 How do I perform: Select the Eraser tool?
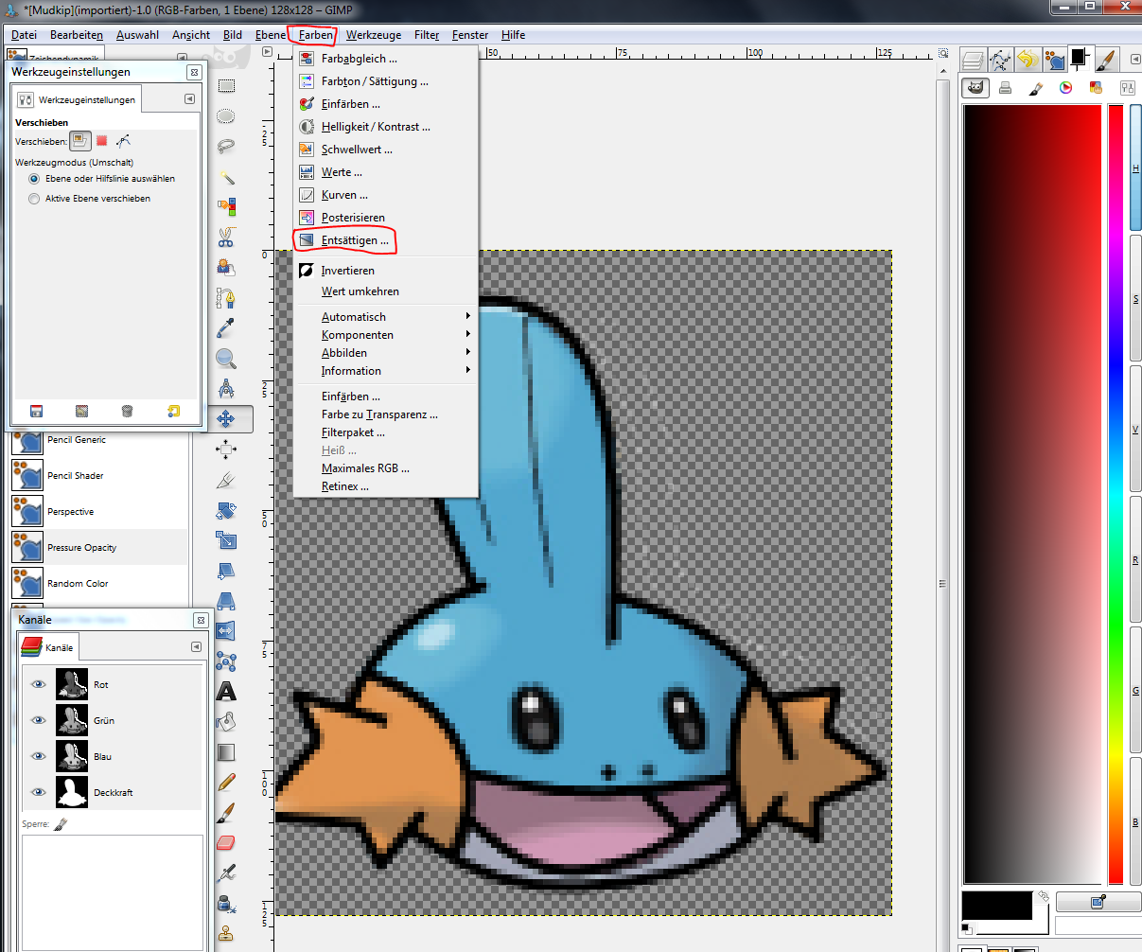226,843
